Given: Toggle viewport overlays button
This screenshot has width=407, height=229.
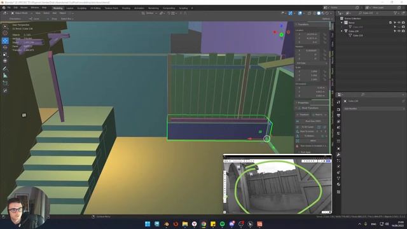Looking at the screenshot, I should point(300,13).
